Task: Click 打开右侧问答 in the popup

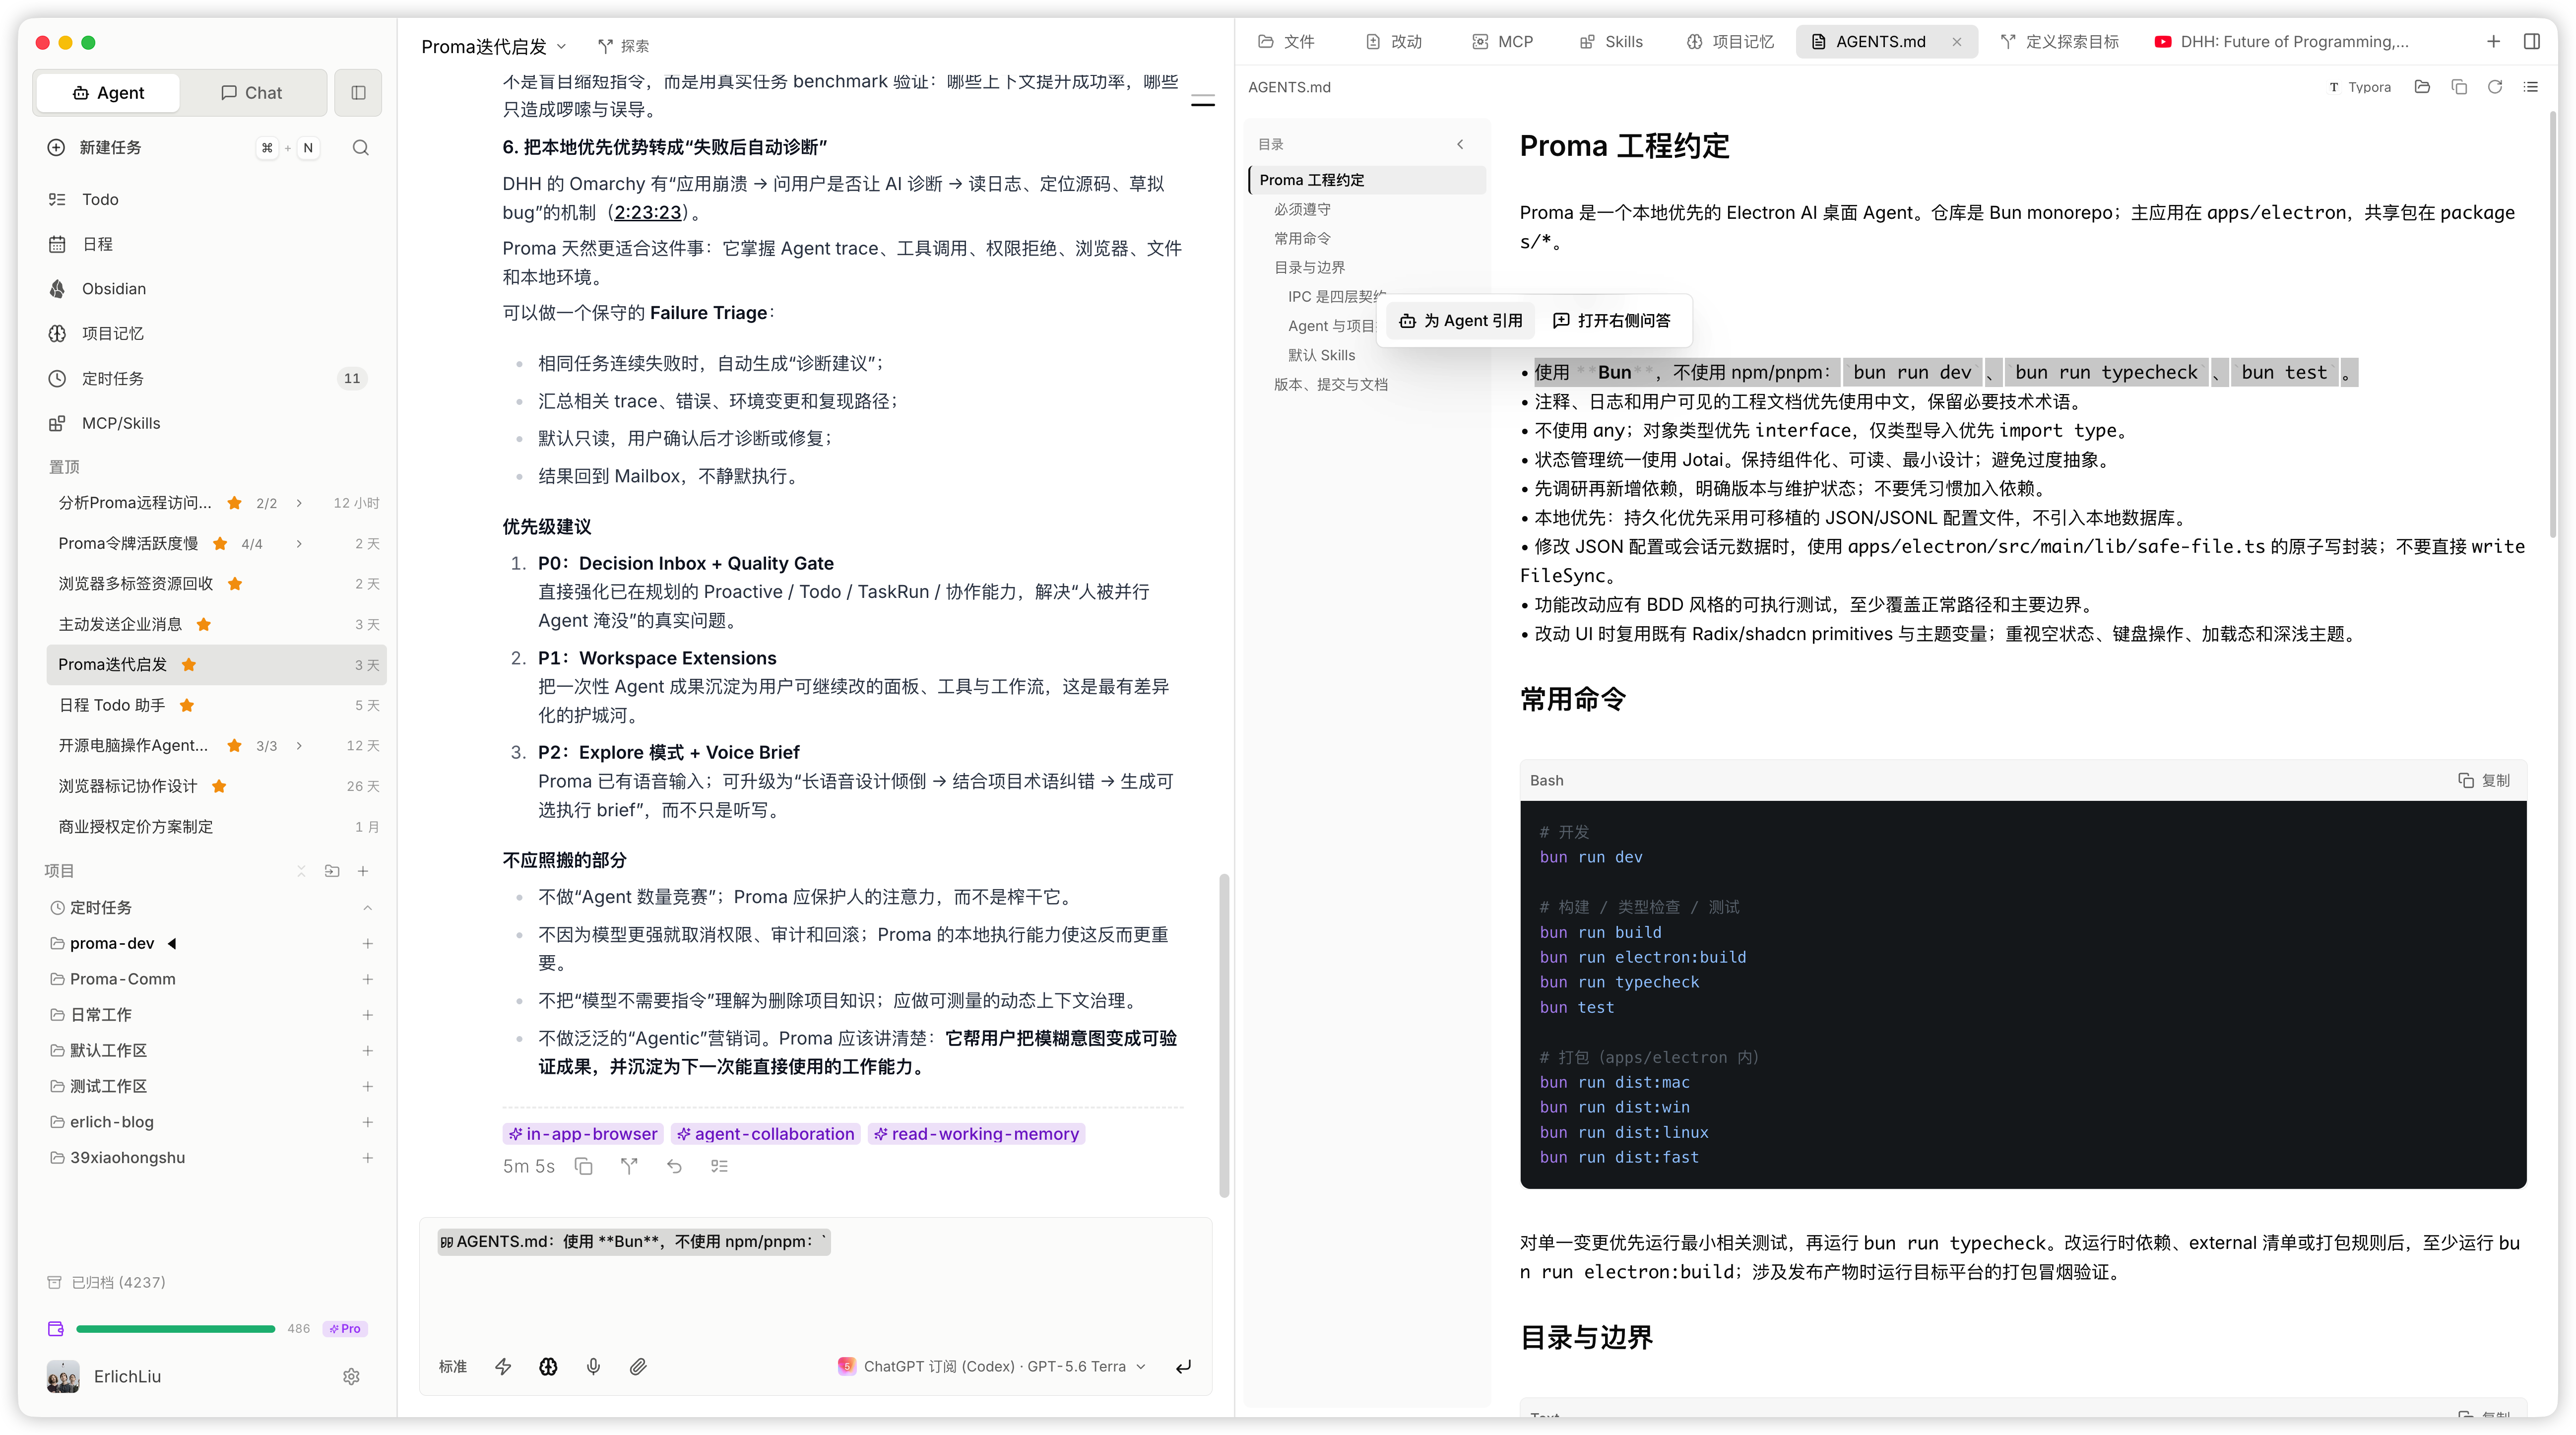Action: [x=1611, y=320]
